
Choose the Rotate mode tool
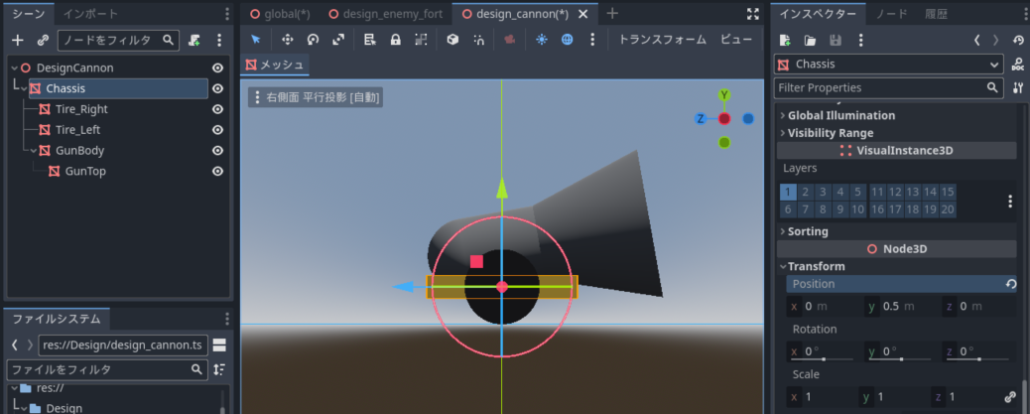pyautogui.click(x=313, y=40)
